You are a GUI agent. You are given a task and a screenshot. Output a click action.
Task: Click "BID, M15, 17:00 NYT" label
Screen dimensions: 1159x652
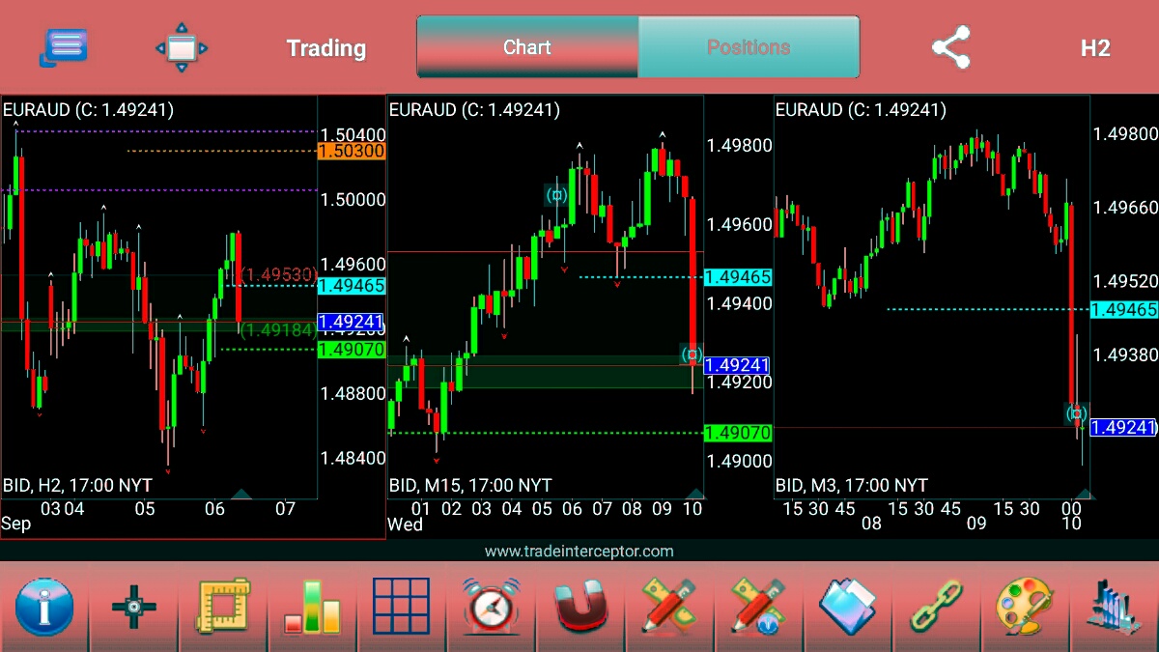[x=470, y=485]
